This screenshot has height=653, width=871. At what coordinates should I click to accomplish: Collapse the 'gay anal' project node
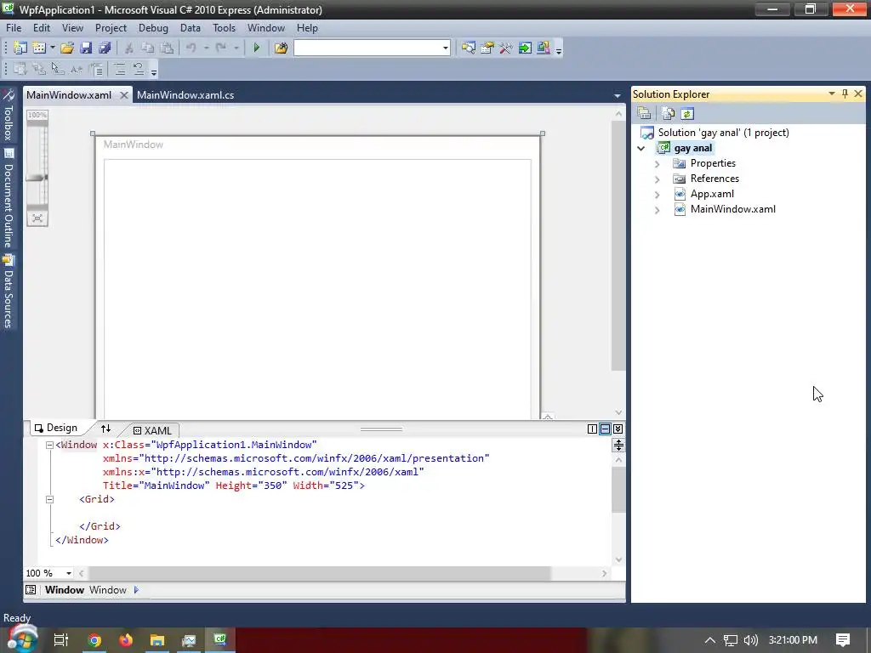click(641, 148)
